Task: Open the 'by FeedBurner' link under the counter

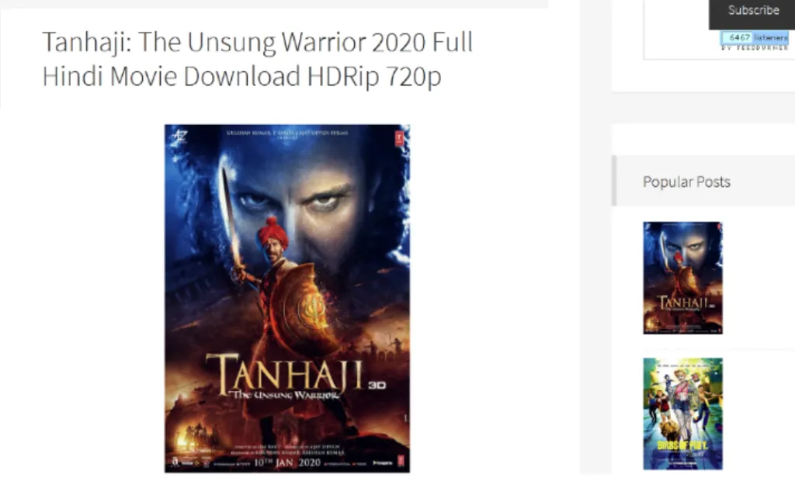Action: point(755,47)
